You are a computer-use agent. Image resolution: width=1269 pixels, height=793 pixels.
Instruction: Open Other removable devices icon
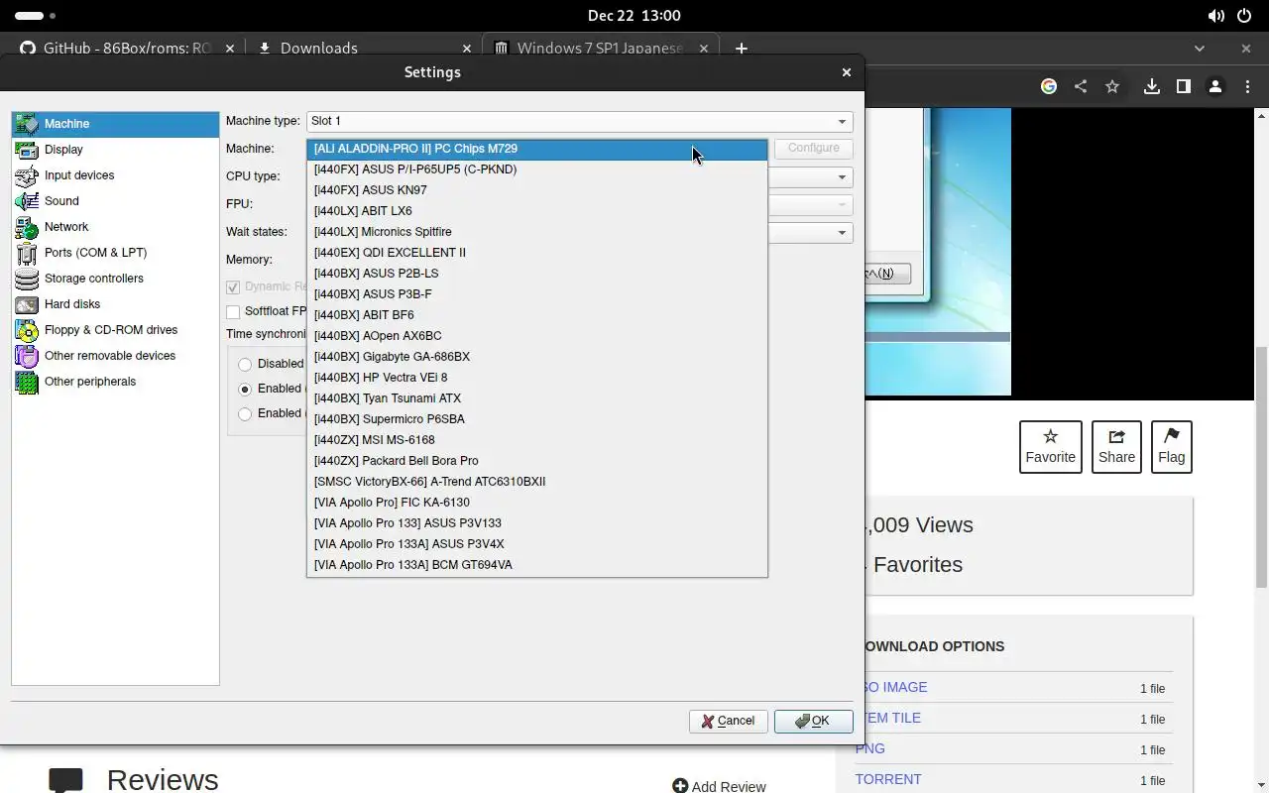pyautogui.click(x=27, y=356)
